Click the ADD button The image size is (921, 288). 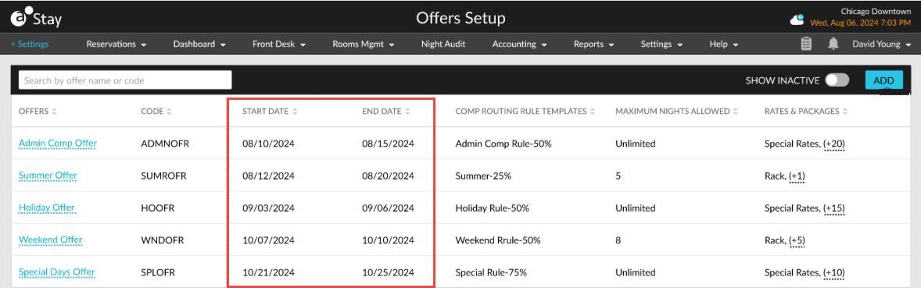[x=883, y=80]
